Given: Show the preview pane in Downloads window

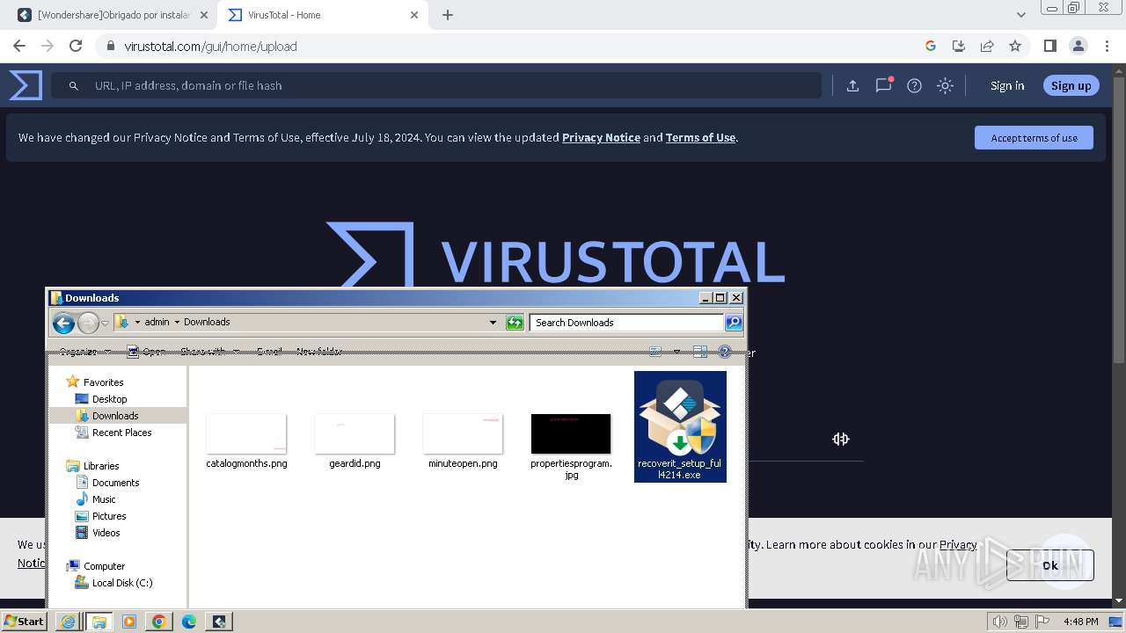Looking at the screenshot, I should pos(700,352).
